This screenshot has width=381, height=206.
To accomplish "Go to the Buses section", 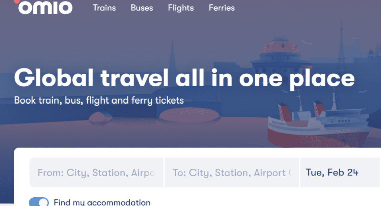I will pos(142,8).
